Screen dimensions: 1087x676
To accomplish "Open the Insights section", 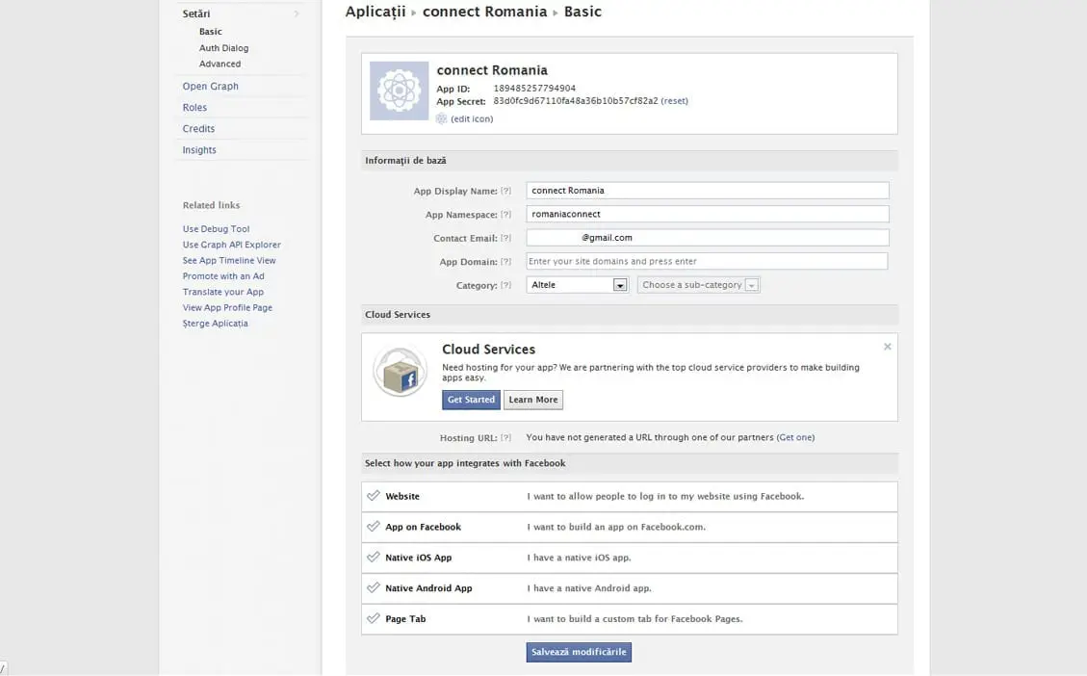I will point(199,150).
